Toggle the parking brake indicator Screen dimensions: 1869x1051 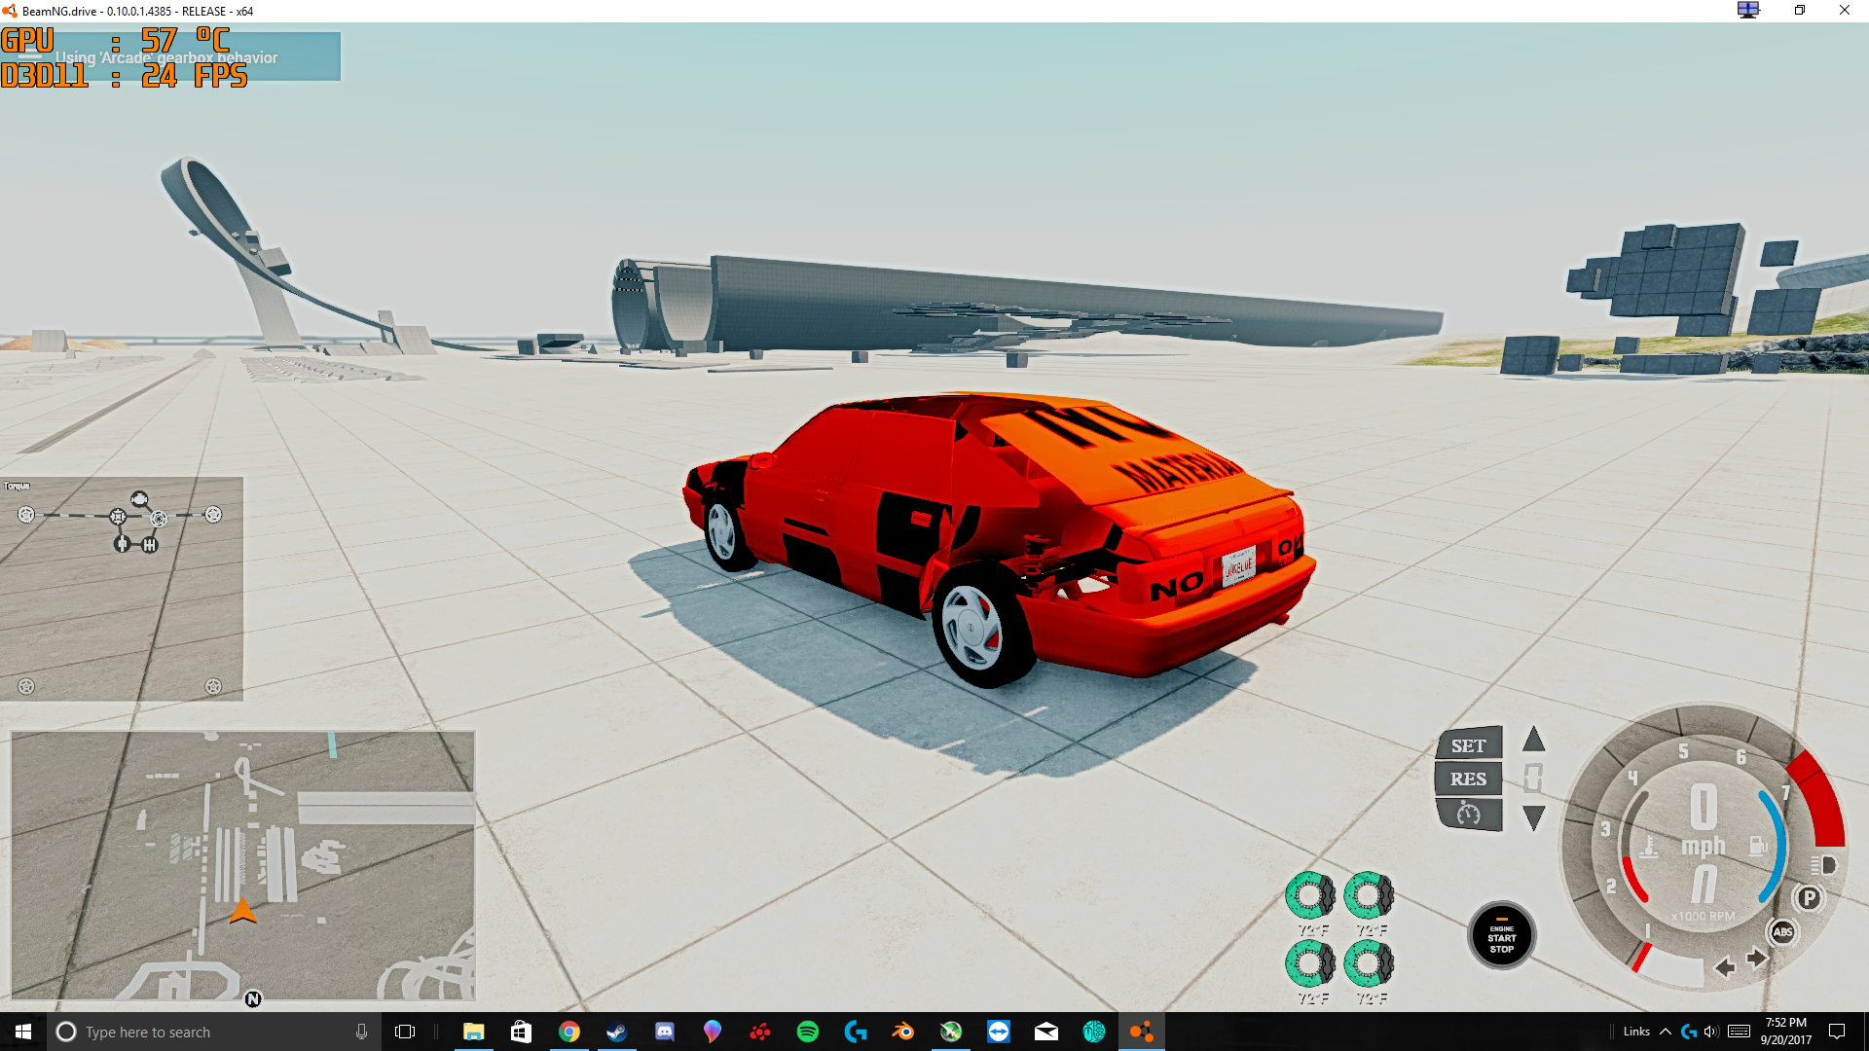pos(1809,898)
